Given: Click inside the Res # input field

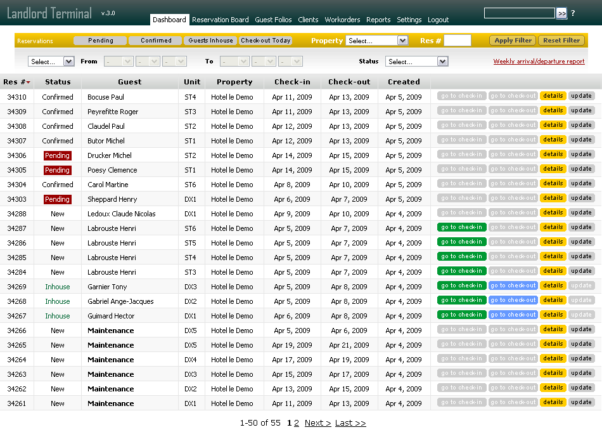Looking at the screenshot, I should click(458, 40).
